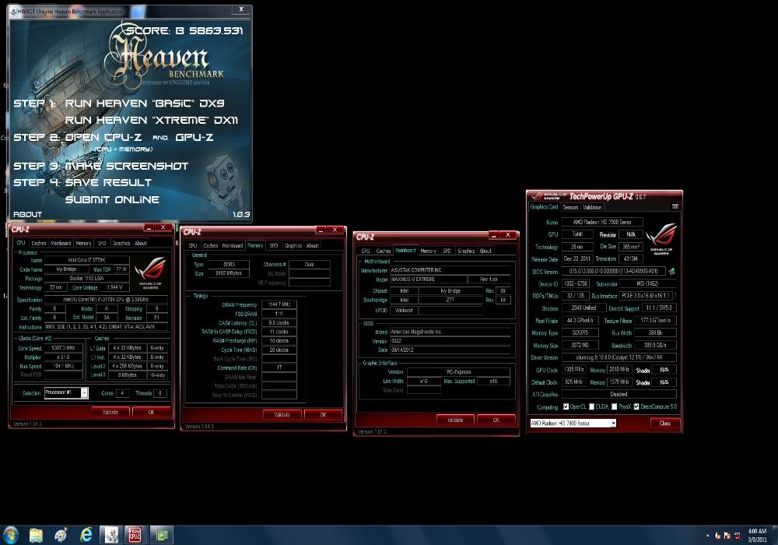
Task: Click SUBMIT ONLINE in Heaven launcher
Action: click(x=112, y=199)
